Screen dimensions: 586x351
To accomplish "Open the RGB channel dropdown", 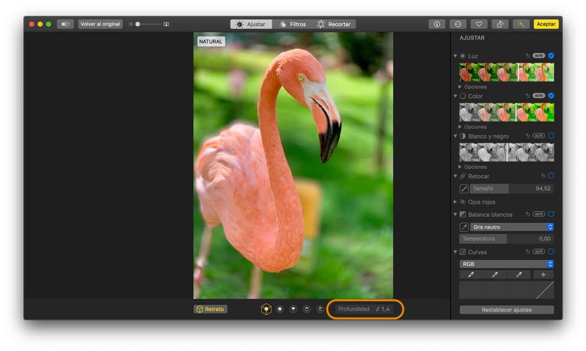I will point(506,264).
